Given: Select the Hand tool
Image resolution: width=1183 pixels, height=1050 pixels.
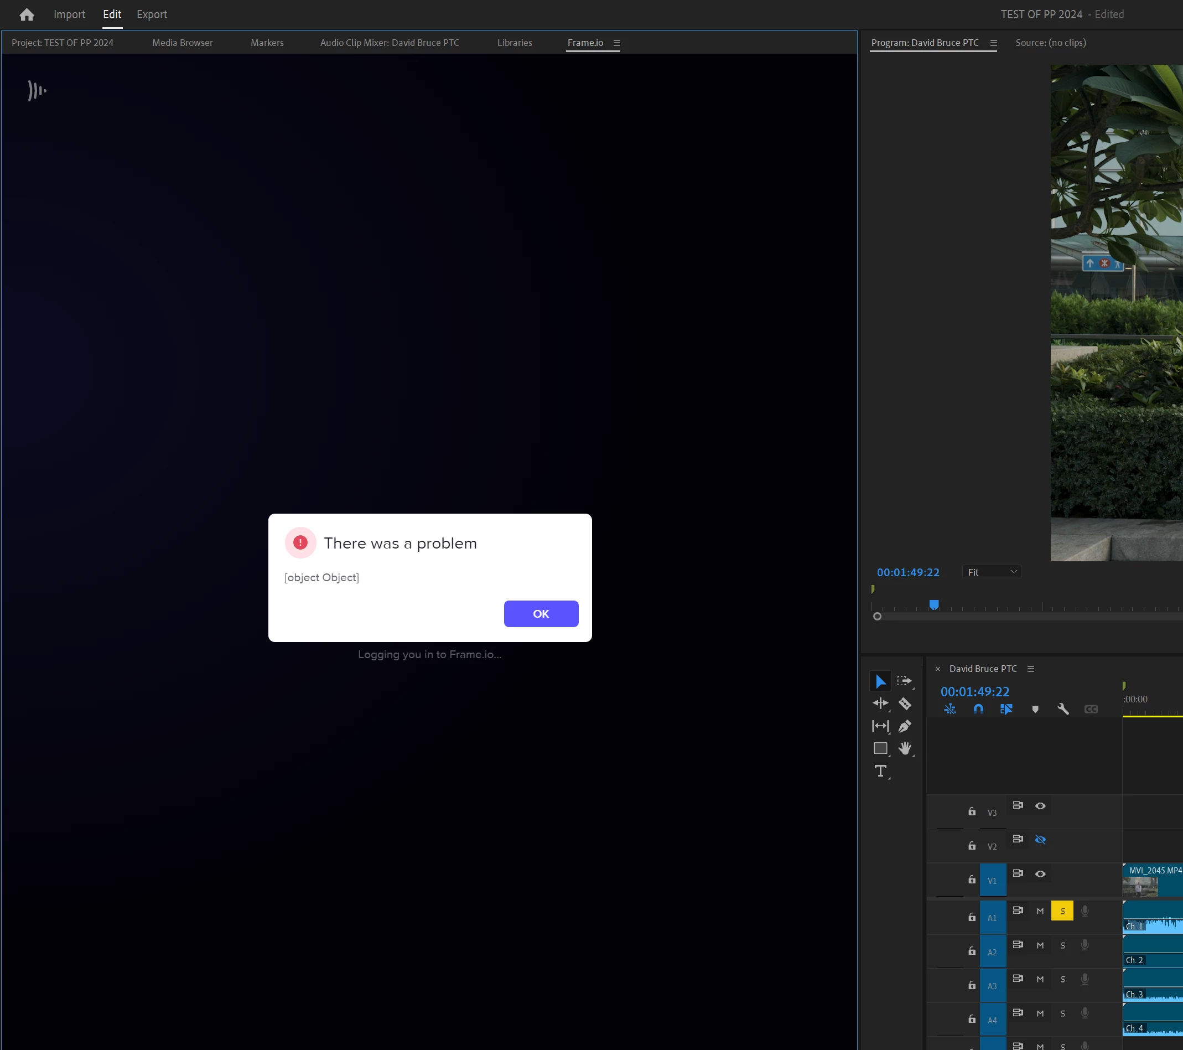Looking at the screenshot, I should (905, 748).
